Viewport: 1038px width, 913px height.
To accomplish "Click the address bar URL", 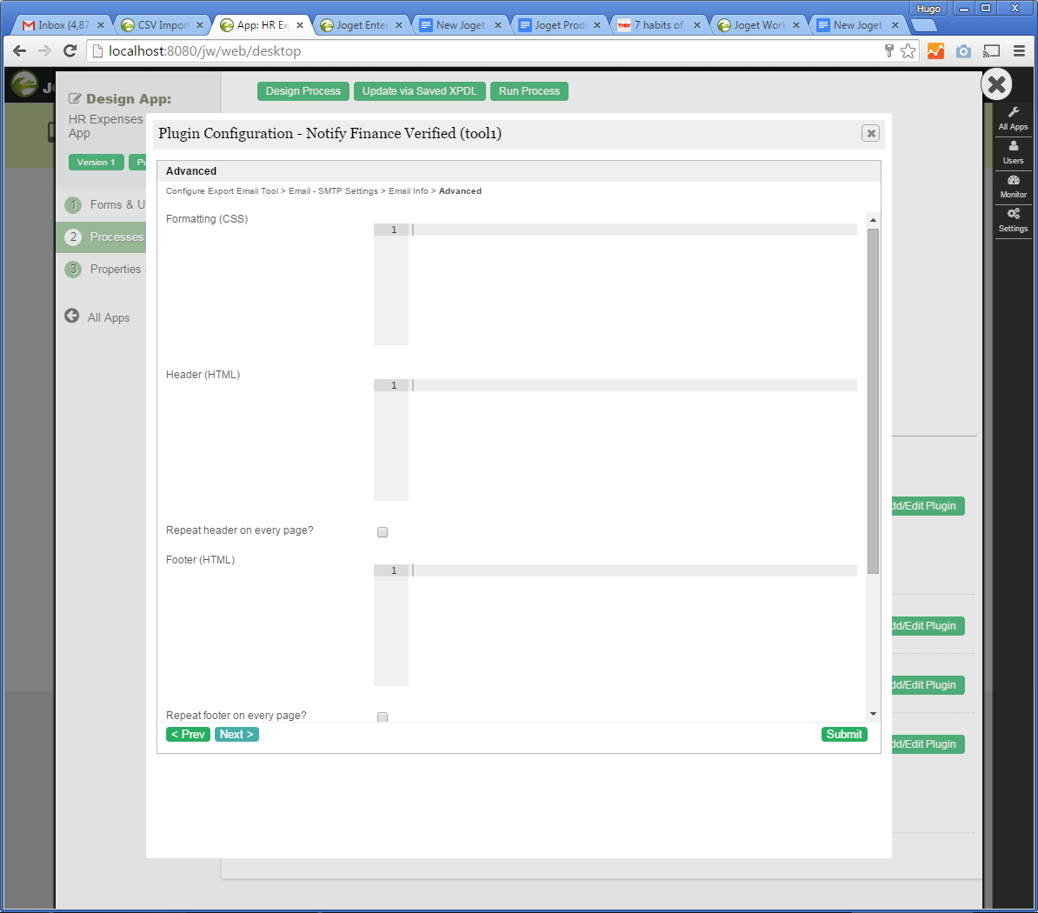I will (x=204, y=51).
